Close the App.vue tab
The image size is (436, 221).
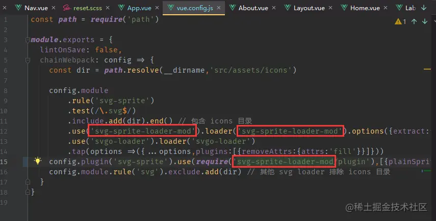[157, 8]
